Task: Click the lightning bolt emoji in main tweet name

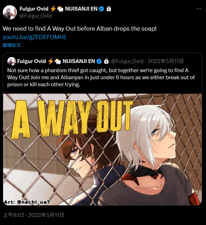Action: (x=53, y=9)
